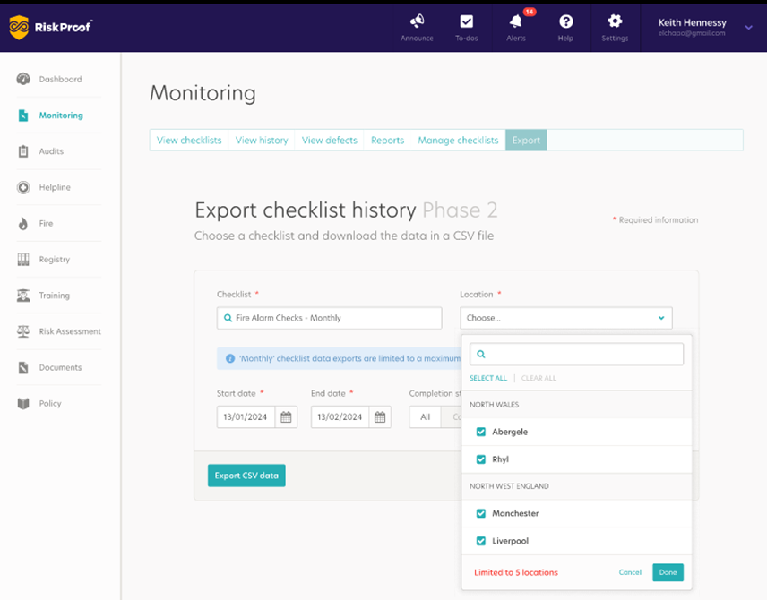Deselect the Rhyl checkbox
Viewport: 767px width, 600px height.
tap(481, 459)
